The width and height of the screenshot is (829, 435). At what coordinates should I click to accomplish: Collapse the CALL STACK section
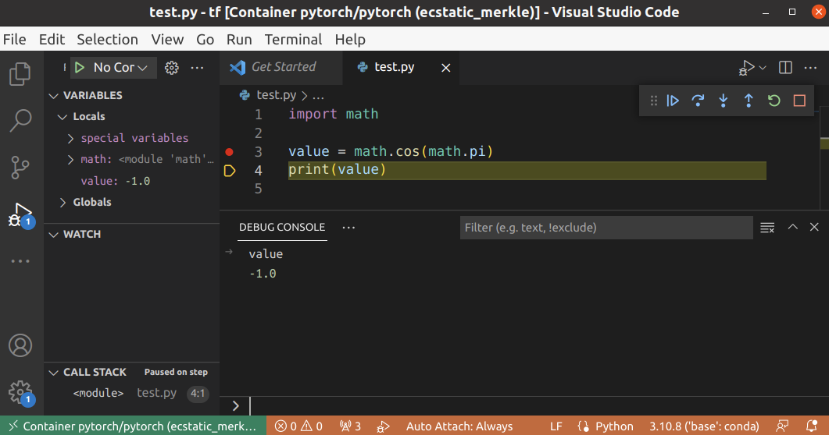point(53,373)
